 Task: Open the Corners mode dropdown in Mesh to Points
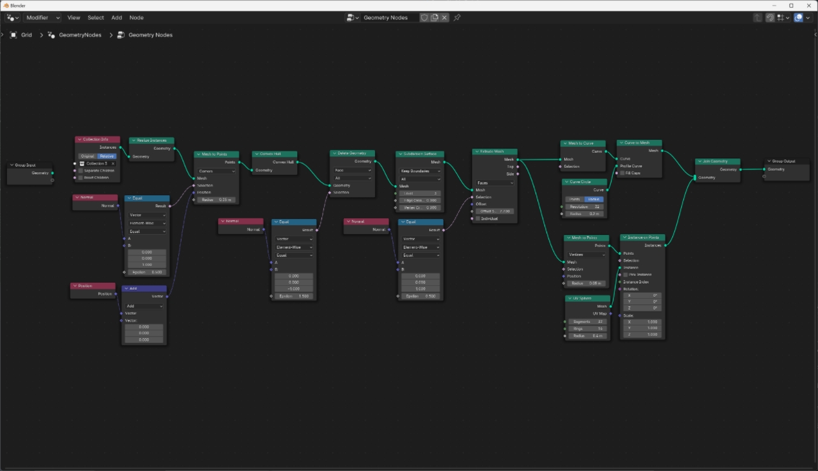pos(217,171)
